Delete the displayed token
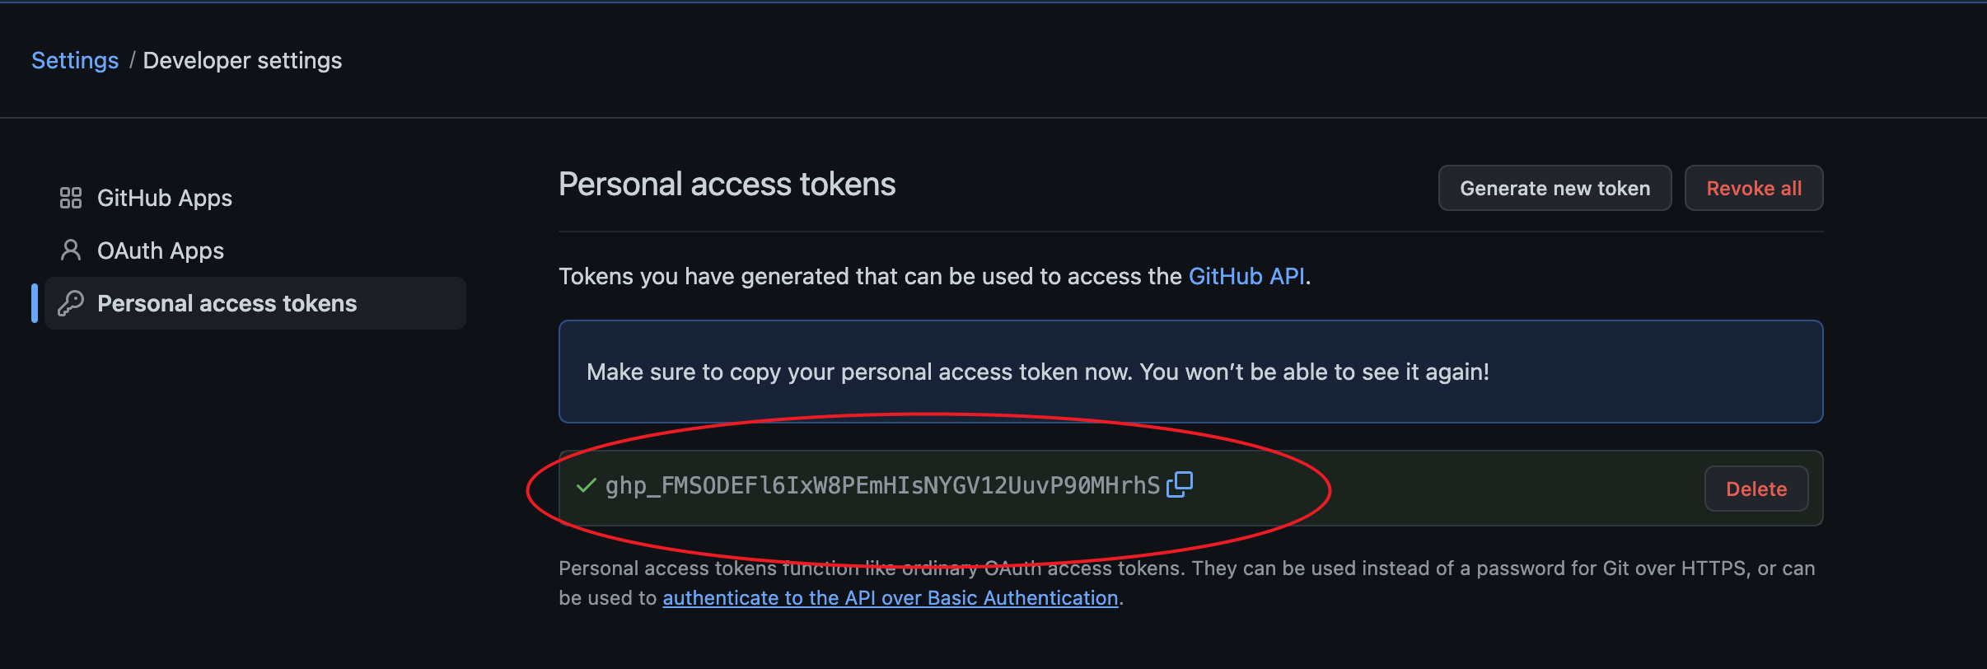The image size is (1987, 669). tap(1756, 489)
